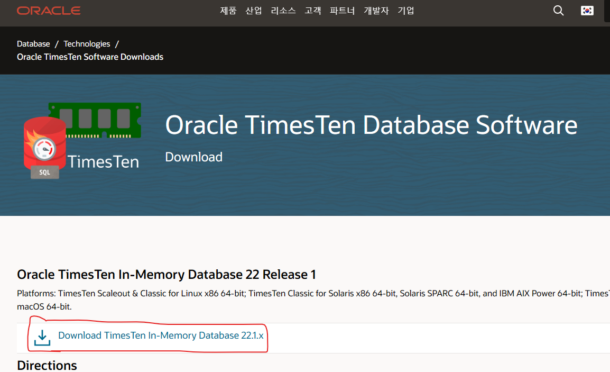
Task: Open the 제품 menu
Action: pyautogui.click(x=228, y=10)
